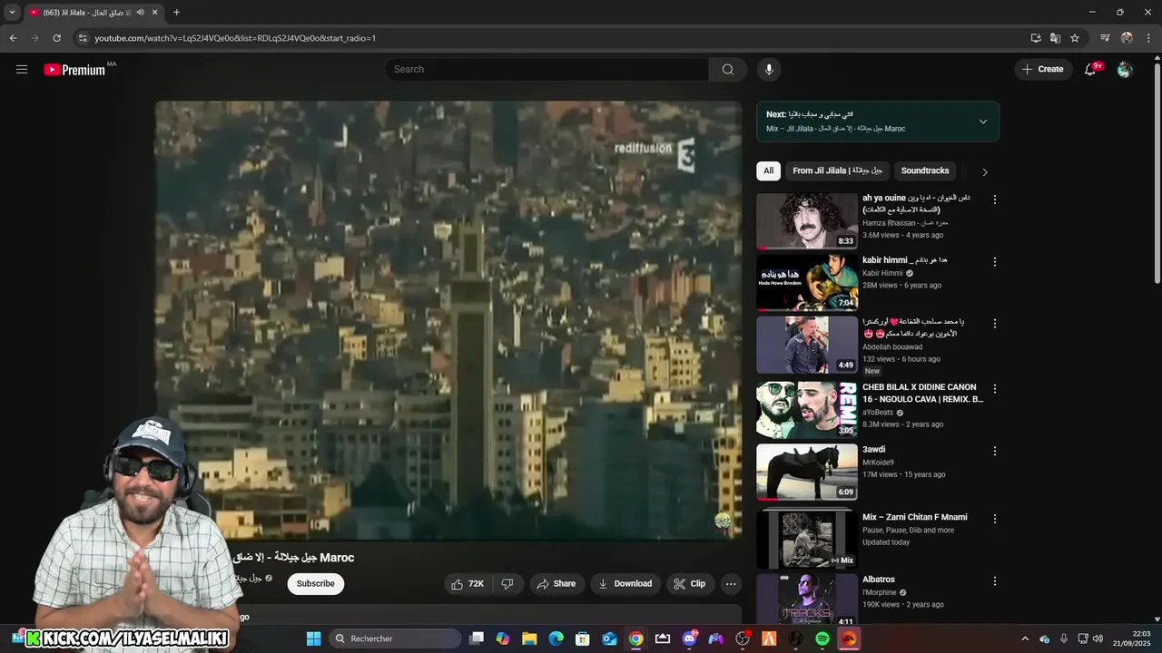The width and height of the screenshot is (1162, 653).
Task: Translate this page icon
Action: (1055, 38)
